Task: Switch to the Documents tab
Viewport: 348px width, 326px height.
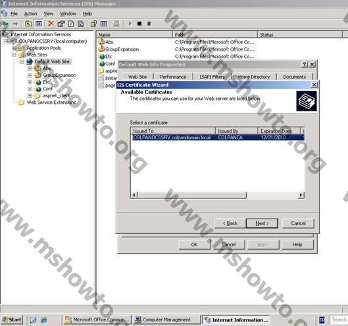Action: pos(295,77)
